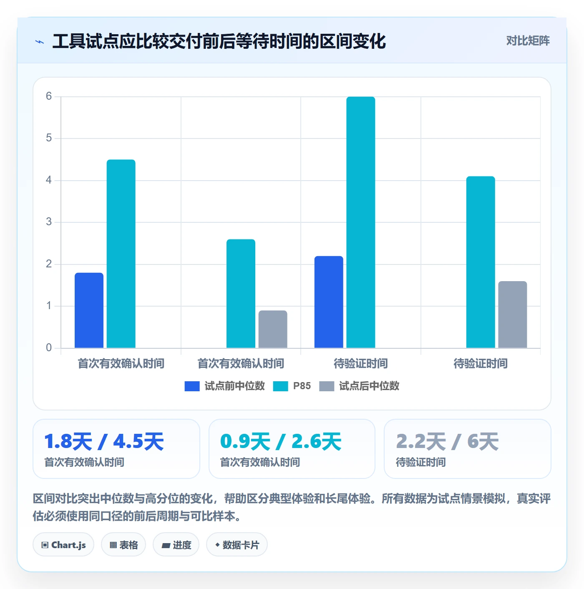Open the 2.2天 / 6天 stat card
The height and width of the screenshot is (589, 584).
(x=468, y=449)
